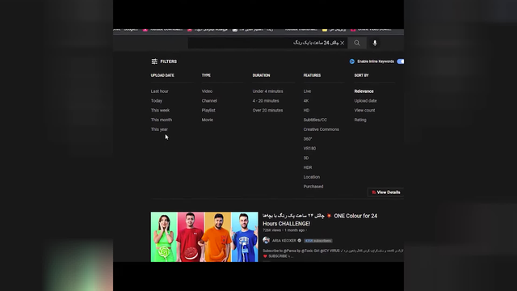Select the HD feature filter
Viewport: 517px width, 291px height.
[306, 110]
